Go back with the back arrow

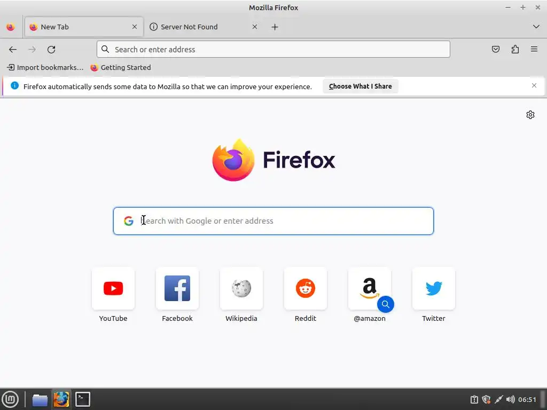(x=13, y=50)
